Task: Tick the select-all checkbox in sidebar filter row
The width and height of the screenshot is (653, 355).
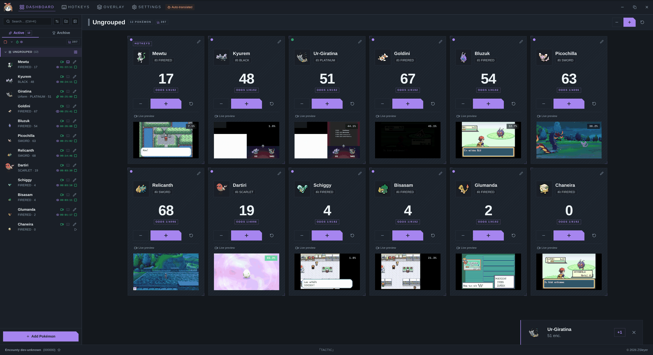Action: point(5,42)
